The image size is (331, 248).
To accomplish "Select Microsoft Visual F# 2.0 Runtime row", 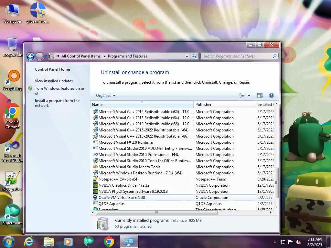I will (x=183, y=142).
